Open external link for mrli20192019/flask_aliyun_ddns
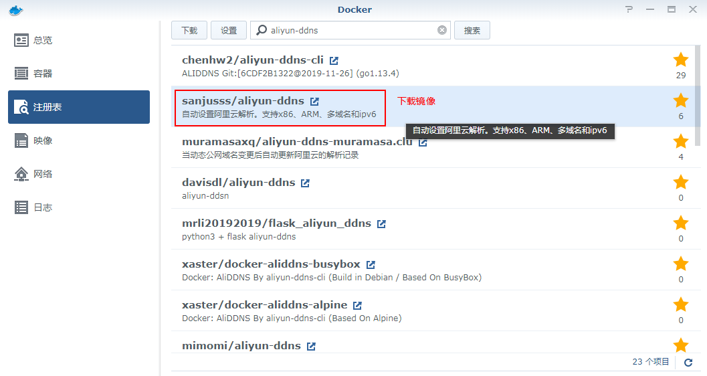This screenshot has height=376, width=707. pyautogui.click(x=381, y=223)
